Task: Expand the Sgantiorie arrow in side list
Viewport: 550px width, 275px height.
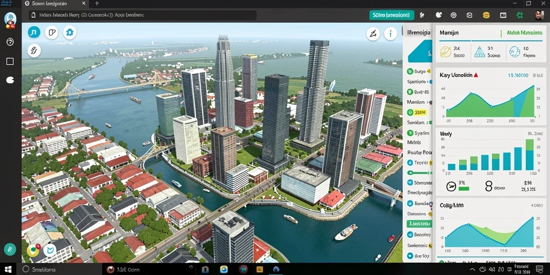Action: [x=428, y=82]
